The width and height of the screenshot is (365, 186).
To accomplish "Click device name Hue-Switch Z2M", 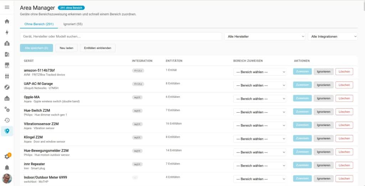I will click(x=37, y=110).
